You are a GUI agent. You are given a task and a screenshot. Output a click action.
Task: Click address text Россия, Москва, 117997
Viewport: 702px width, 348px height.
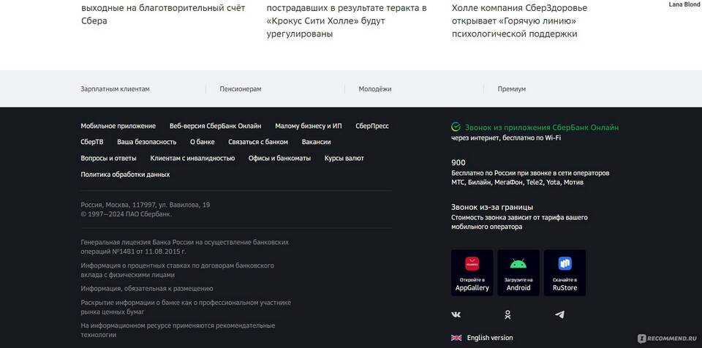145,205
